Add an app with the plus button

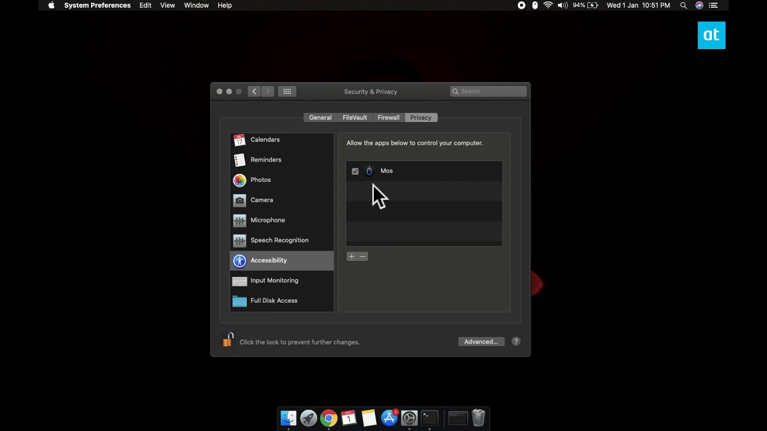point(352,256)
